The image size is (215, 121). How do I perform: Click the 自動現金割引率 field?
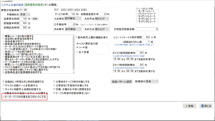coord(103,14)
